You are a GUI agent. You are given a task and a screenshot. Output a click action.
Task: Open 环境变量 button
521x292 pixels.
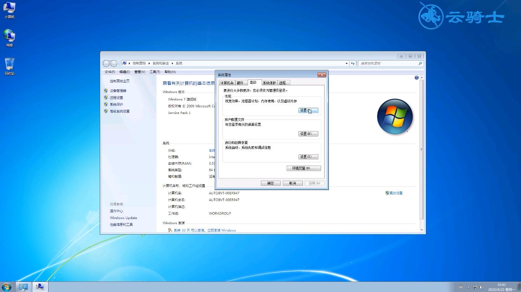304,168
